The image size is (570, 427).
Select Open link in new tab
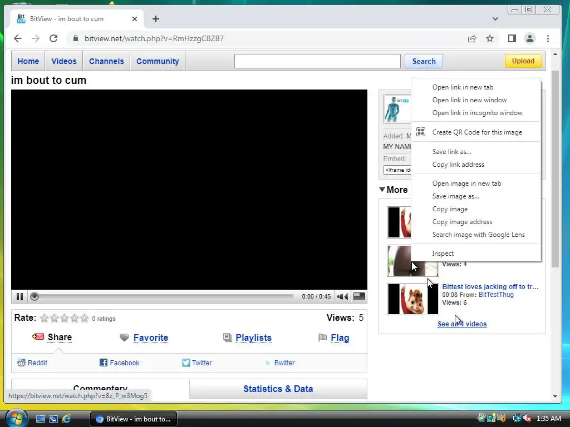click(476, 87)
